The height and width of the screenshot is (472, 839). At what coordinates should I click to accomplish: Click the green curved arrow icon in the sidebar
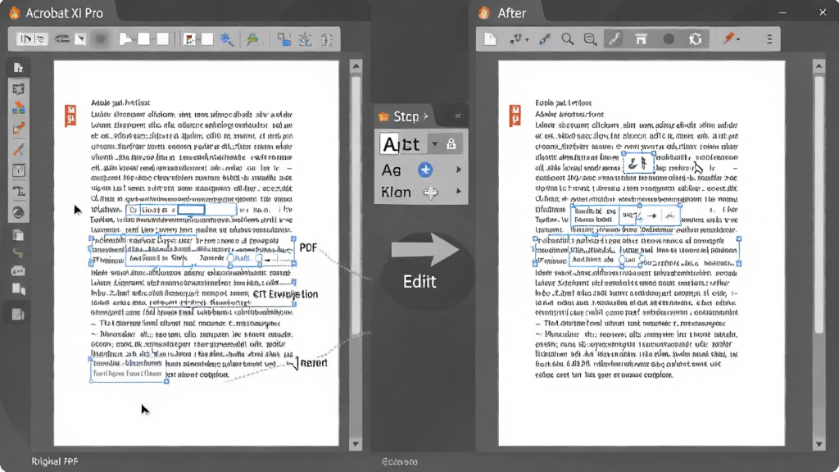(18, 252)
